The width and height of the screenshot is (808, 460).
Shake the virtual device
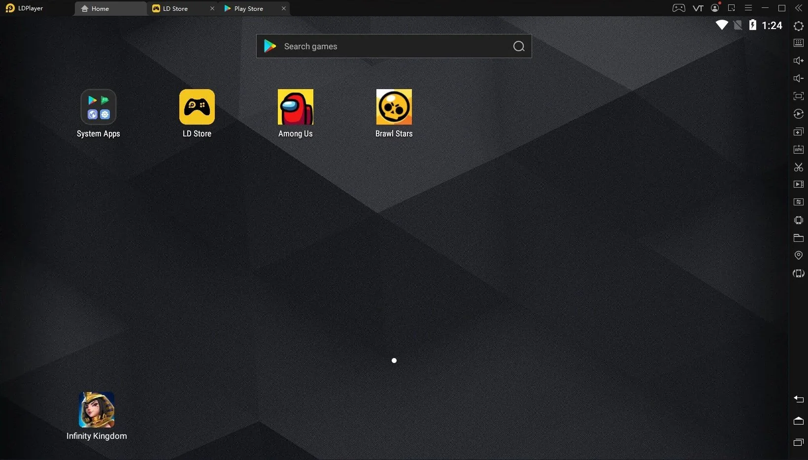pyautogui.click(x=798, y=220)
